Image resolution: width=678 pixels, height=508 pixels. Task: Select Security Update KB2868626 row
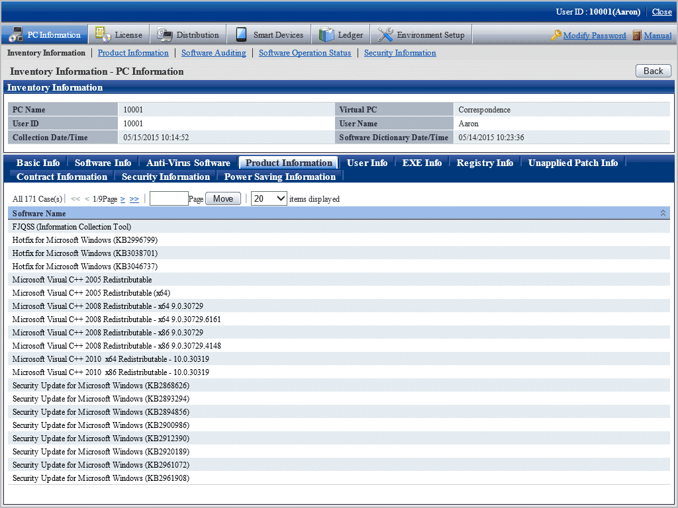coord(339,386)
